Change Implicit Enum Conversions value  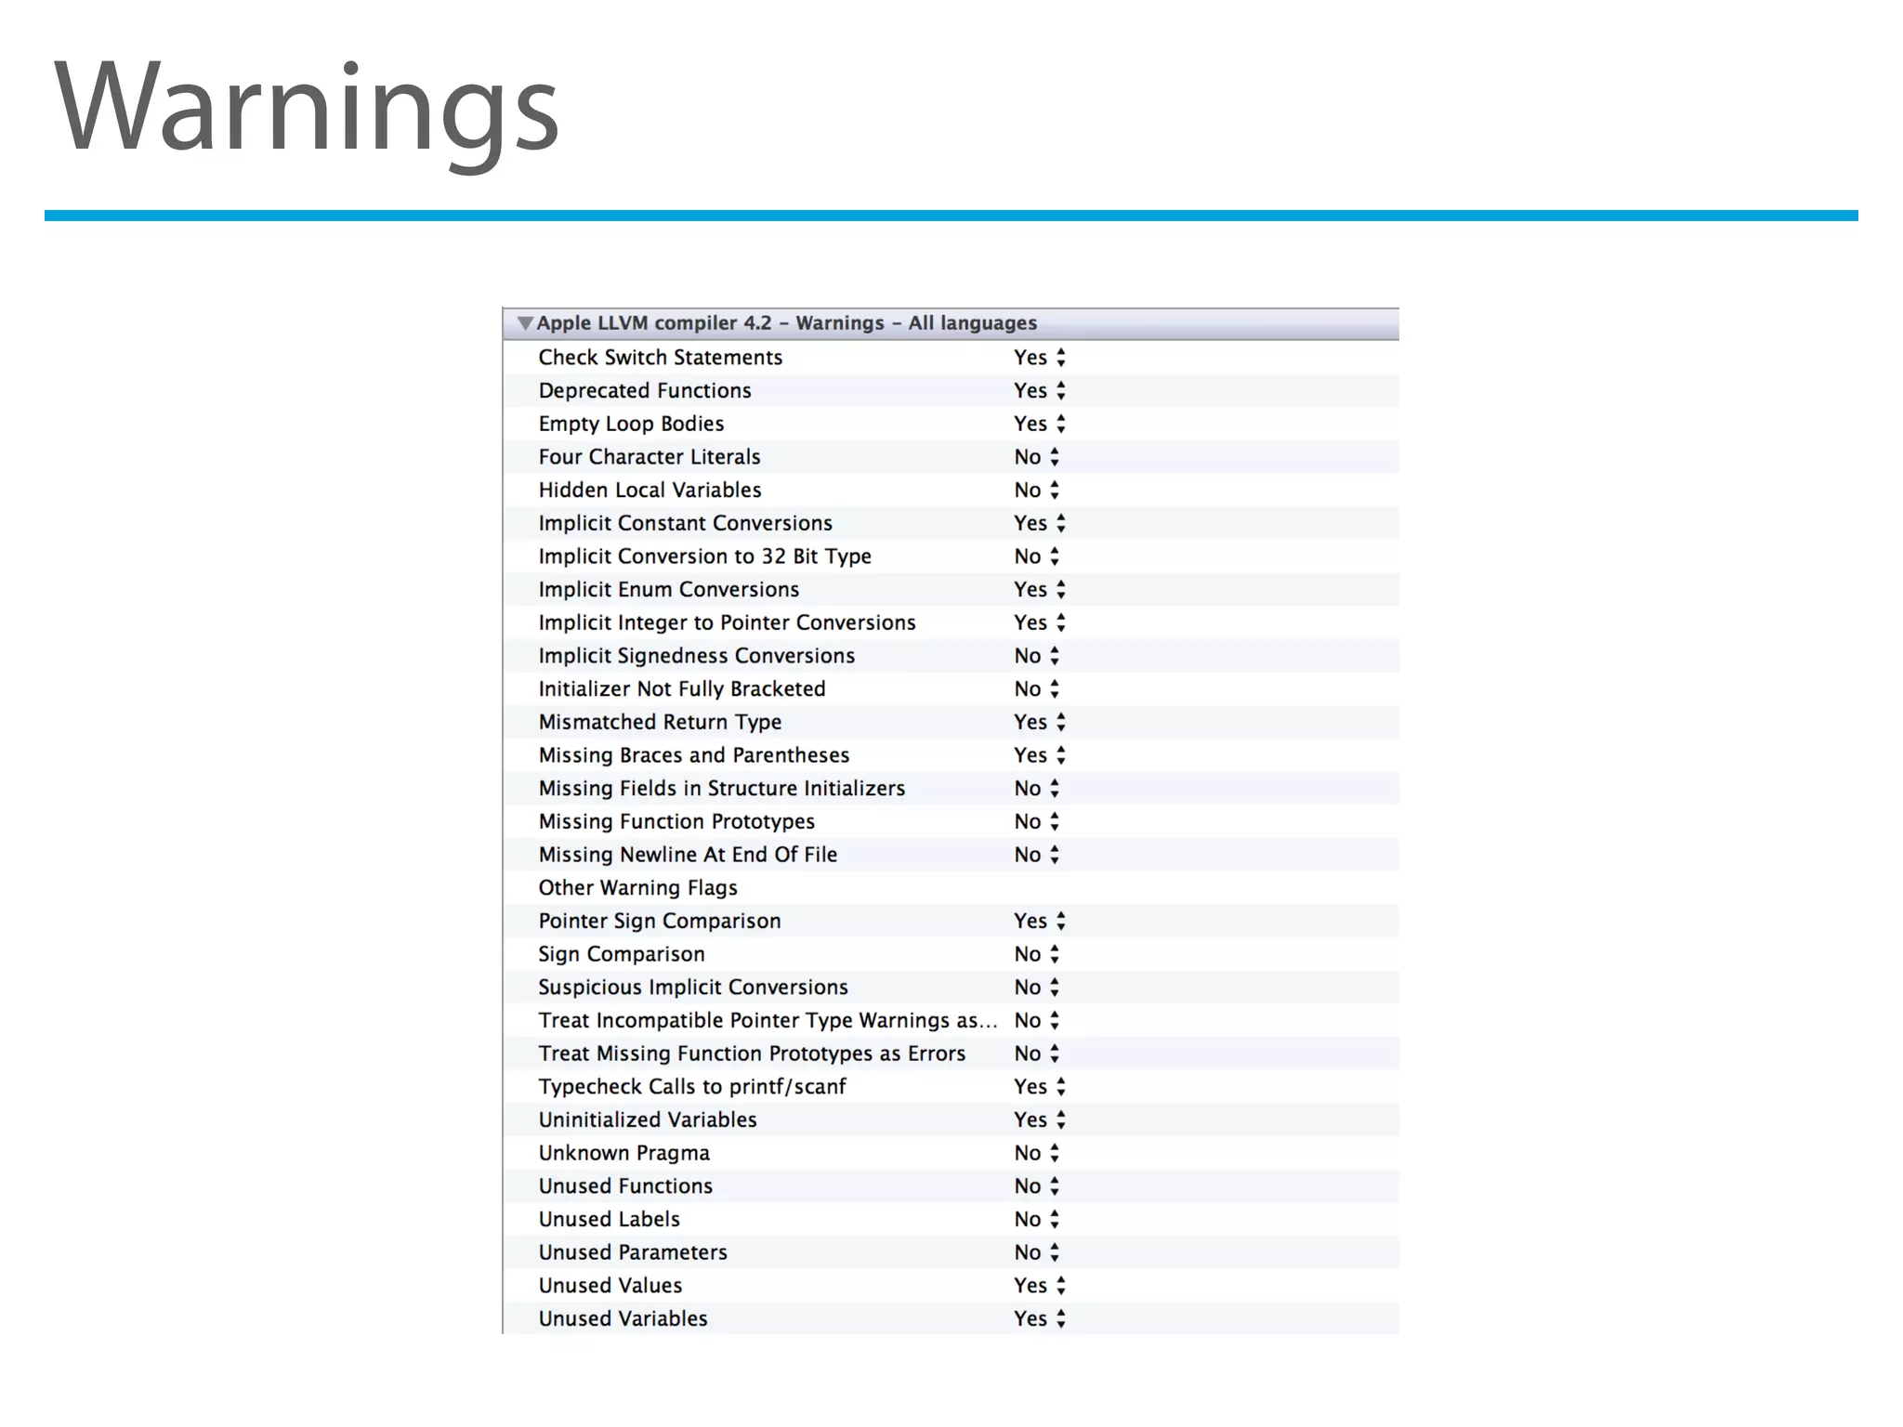click(1040, 590)
